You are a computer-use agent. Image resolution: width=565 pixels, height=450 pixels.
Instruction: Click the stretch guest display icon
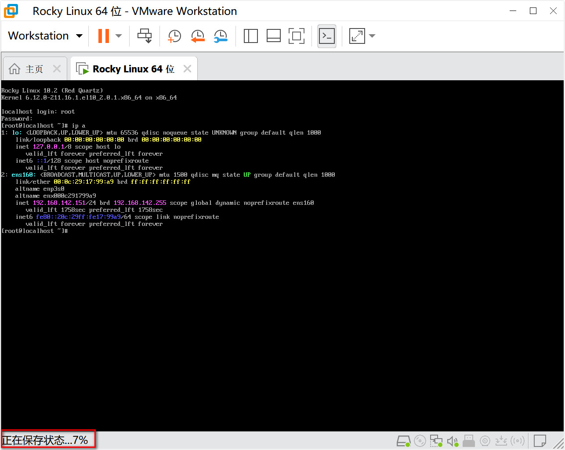point(357,36)
